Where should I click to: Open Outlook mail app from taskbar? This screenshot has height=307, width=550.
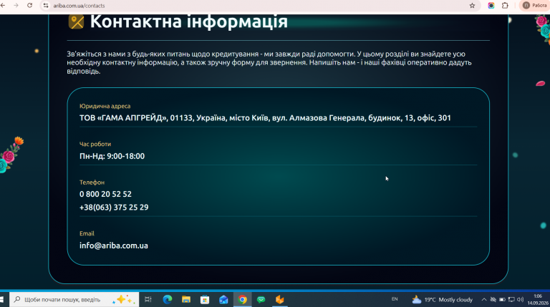[223, 300]
